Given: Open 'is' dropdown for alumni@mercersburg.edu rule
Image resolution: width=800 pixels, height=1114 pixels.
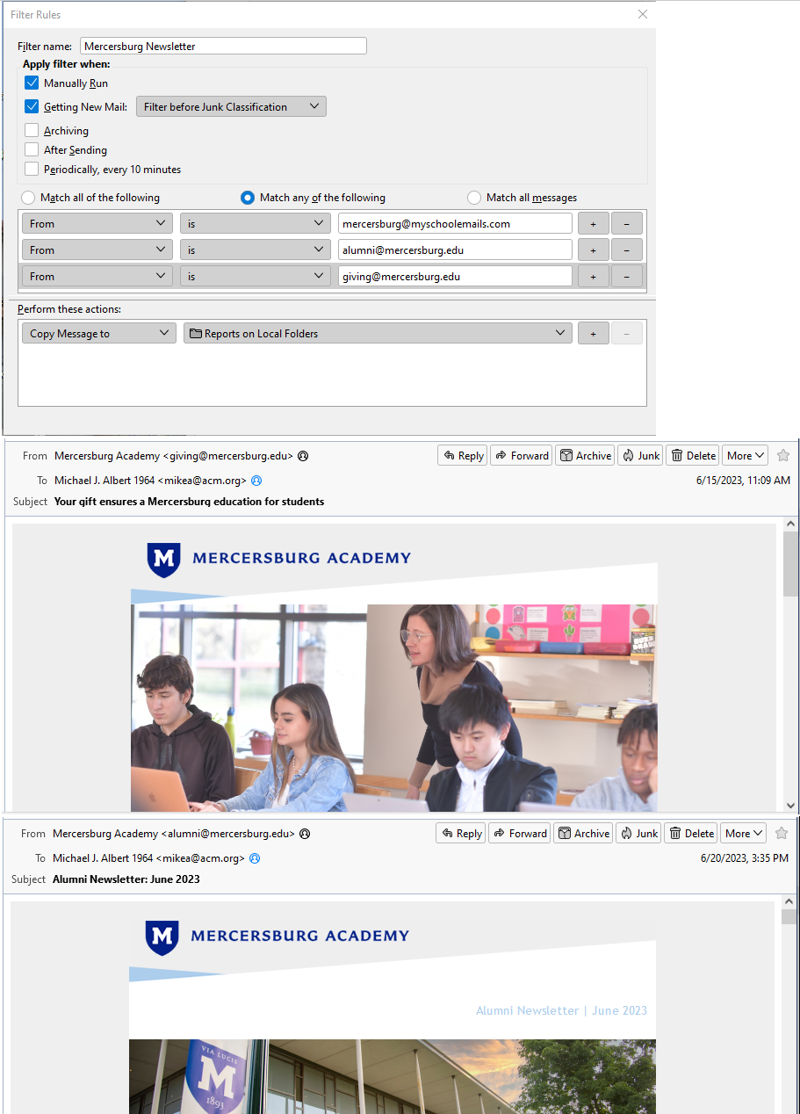Looking at the screenshot, I should point(256,250).
